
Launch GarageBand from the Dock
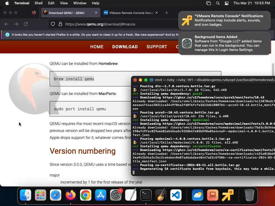pyautogui.click(x=161, y=195)
